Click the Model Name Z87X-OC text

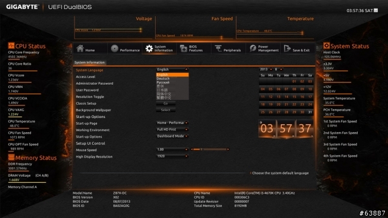coord(120,193)
